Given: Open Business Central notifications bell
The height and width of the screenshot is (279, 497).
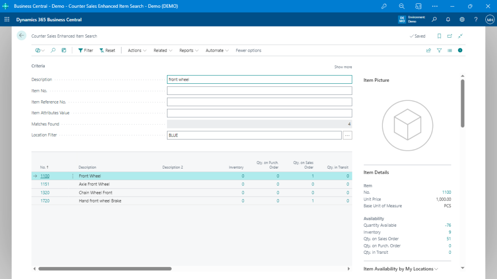Looking at the screenshot, I should pos(448,19).
